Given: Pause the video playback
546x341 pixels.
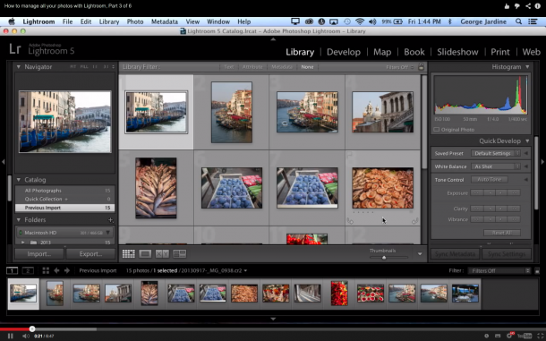Looking at the screenshot, I should [11, 336].
